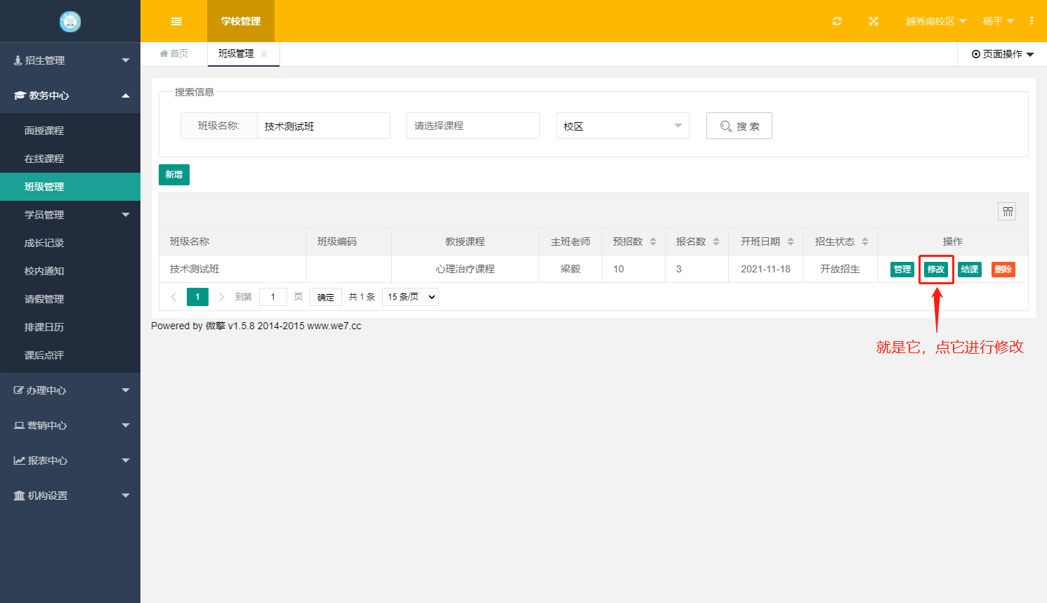The height and width of the screenshot is (603, 1047).
Task: Select 排课日历 in the sidebar
Action: point(44,327)
